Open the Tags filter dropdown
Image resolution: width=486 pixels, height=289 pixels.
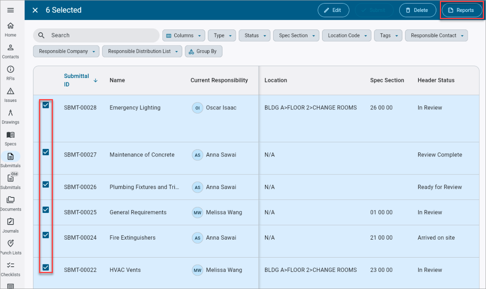pyautogui.click(x=388, y=35)
